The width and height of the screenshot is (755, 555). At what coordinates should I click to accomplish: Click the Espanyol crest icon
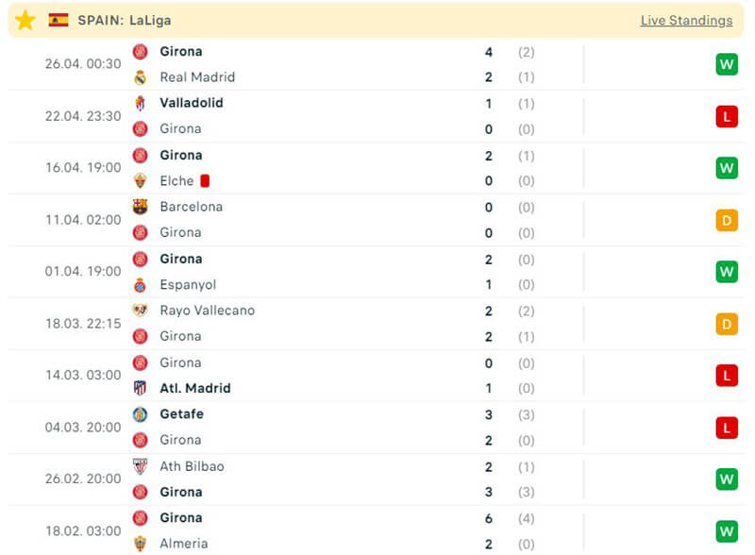[x=140, y=285]
